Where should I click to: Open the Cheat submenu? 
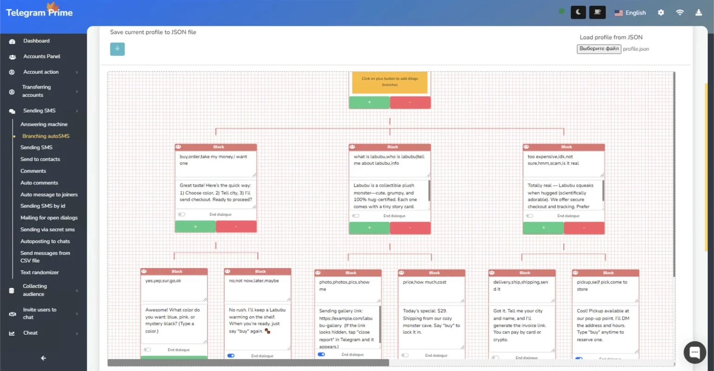pyautogui.click(x=30, y=332)
